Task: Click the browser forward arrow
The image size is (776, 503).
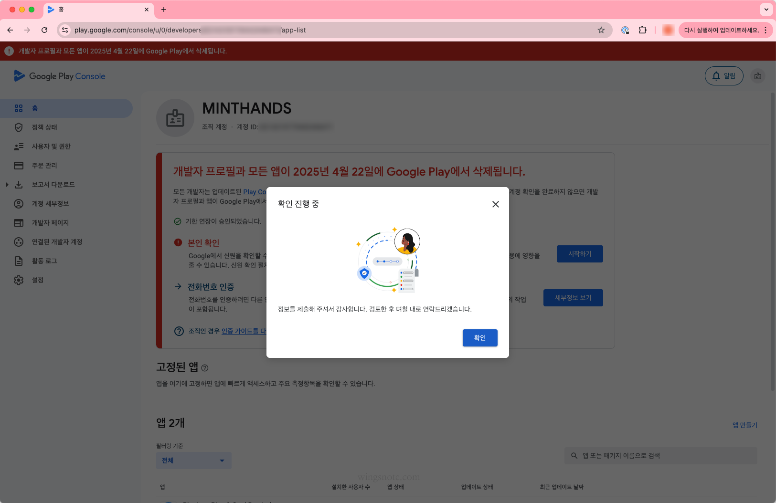Action: tap(27, 30)
